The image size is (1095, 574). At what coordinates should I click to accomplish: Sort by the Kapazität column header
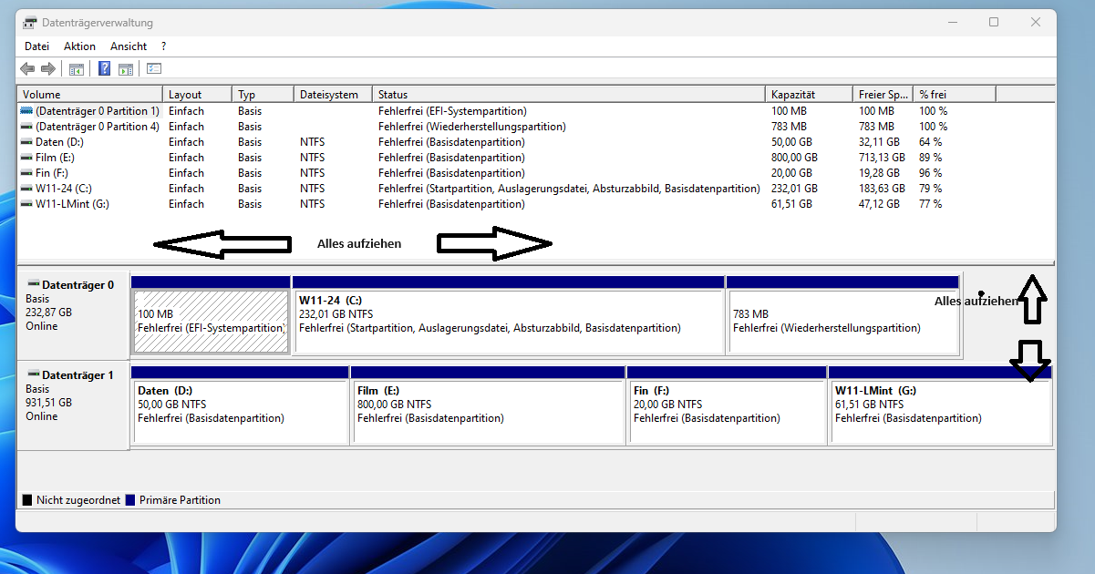coord(809,94)
